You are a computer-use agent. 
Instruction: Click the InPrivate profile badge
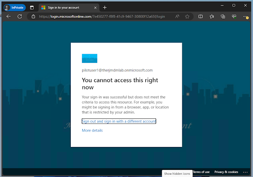click(x=15, y=8)
